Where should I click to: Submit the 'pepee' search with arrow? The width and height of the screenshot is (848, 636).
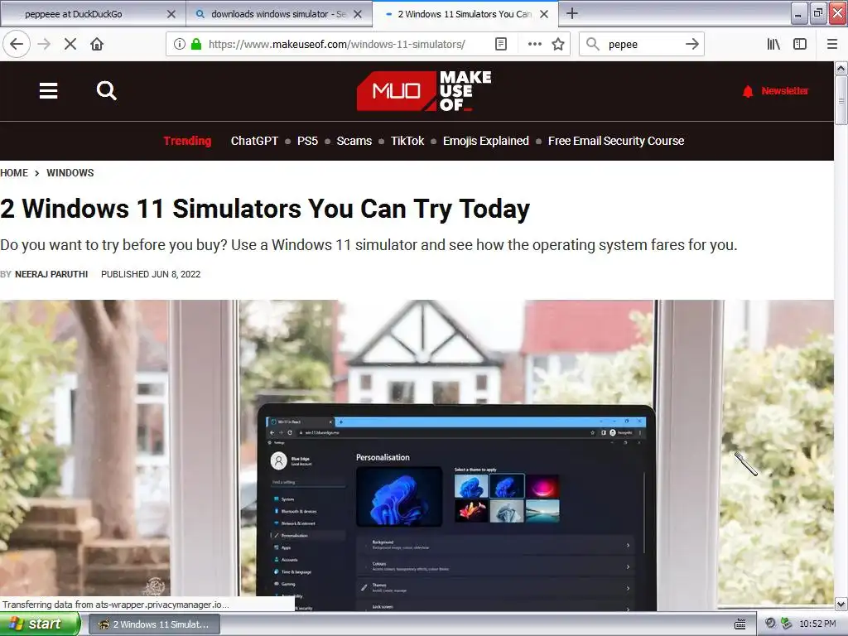(x=691, y=44)
